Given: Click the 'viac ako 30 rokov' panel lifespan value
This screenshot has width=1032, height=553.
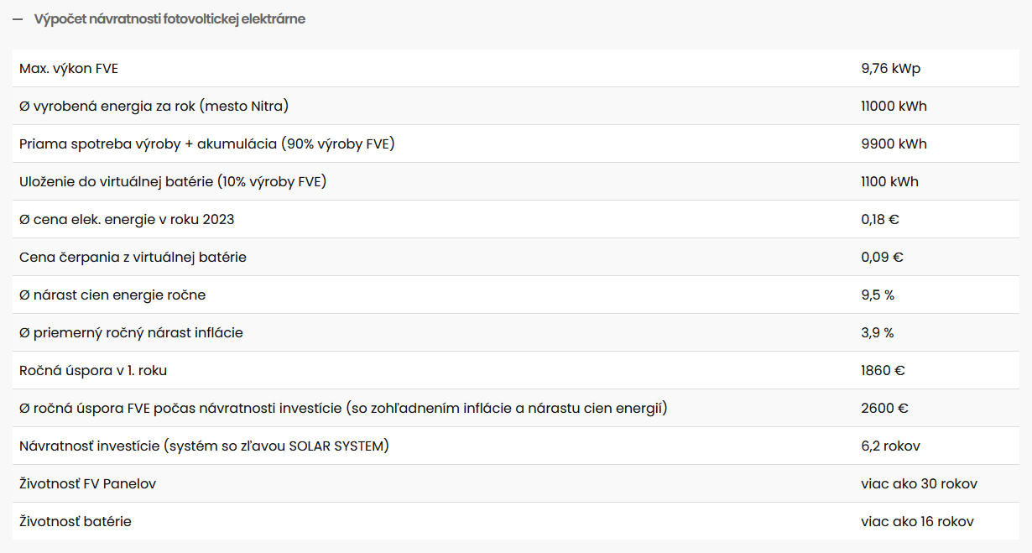Looking at the screenshot, I should click(x=919, y=484).
